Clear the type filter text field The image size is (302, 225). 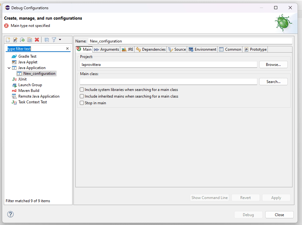[67, 48]
